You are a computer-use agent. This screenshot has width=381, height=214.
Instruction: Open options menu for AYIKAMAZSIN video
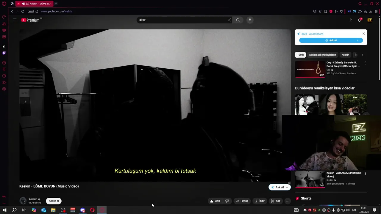pos(366,173)
